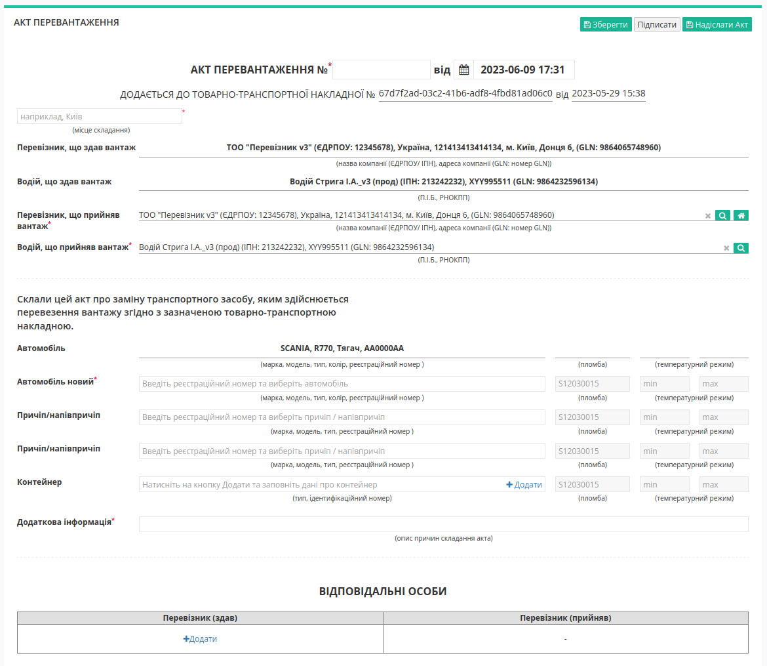767x666 pixels.
Task: Click the Зберегти save button
Action: pyautogui.click(x=606, y=24)
